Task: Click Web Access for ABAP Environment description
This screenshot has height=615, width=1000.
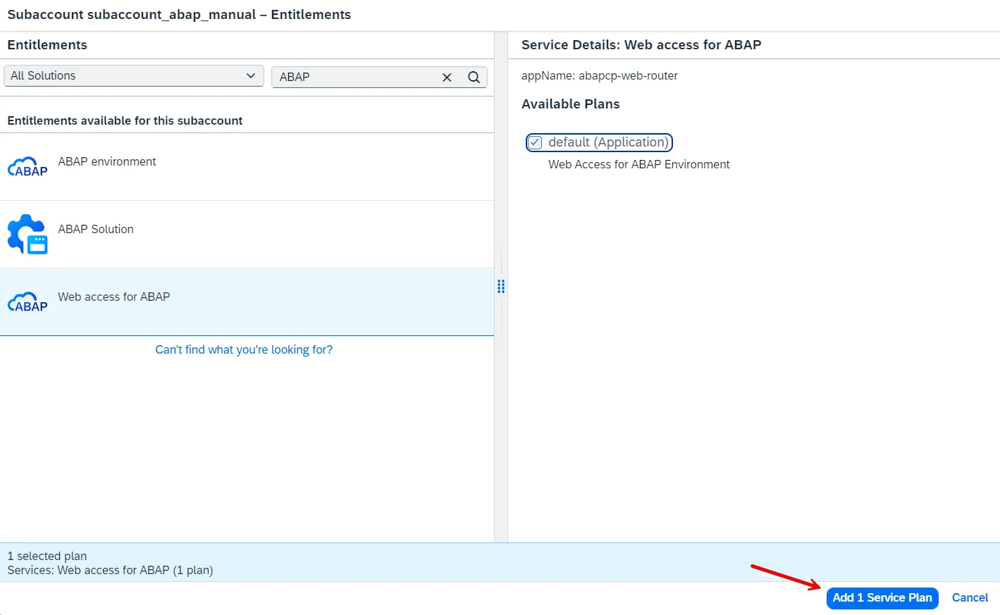Action: (639, 164)
